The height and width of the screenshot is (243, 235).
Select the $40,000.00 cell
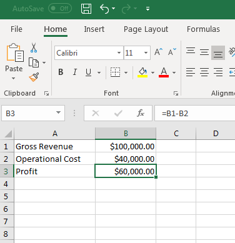tap(126, 159)
